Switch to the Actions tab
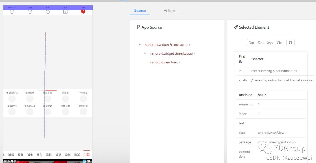This screenshot has height=163, width=316. click(x=170, y=11)
